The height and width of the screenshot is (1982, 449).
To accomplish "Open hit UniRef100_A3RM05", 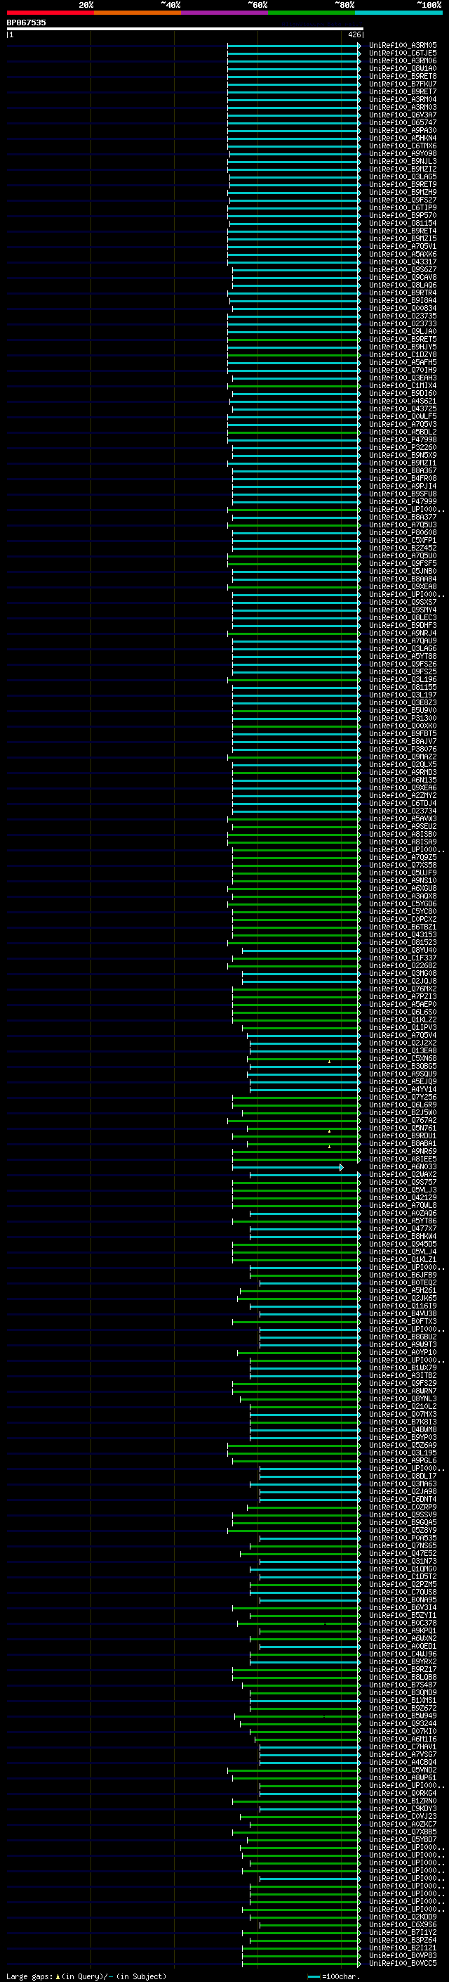I will pos(403,46).
